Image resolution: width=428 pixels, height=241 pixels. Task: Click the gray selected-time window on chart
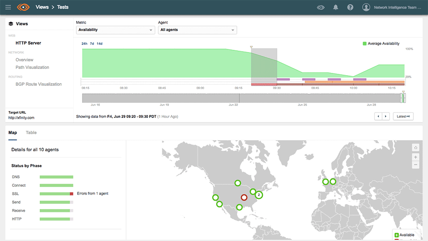click(x=264, y=64)
